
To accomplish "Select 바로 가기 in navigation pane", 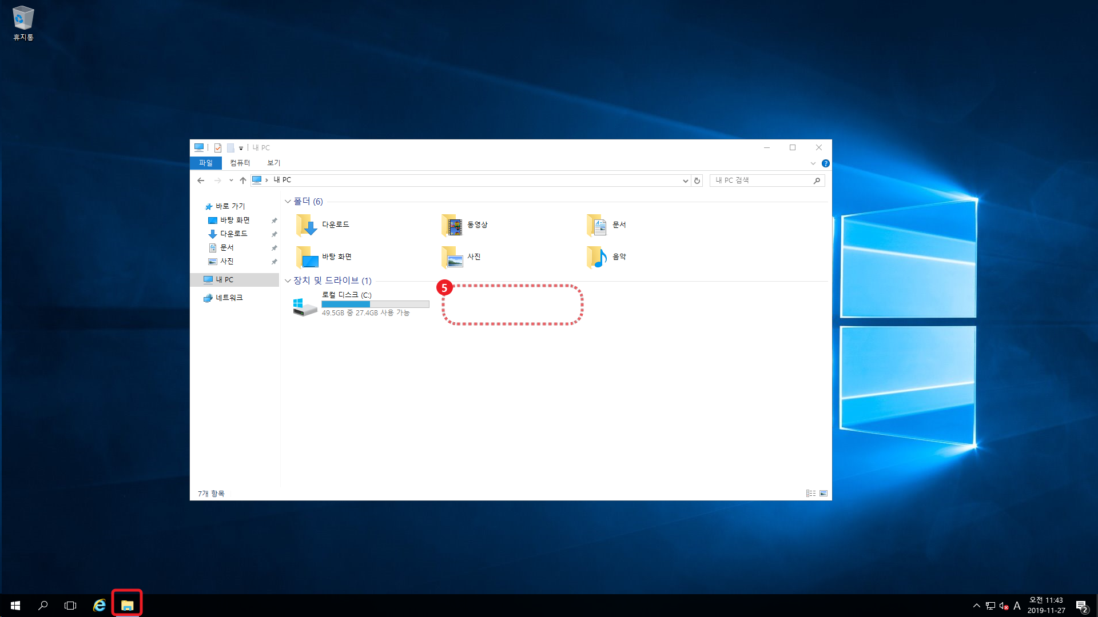I will [x=230, y=206].
